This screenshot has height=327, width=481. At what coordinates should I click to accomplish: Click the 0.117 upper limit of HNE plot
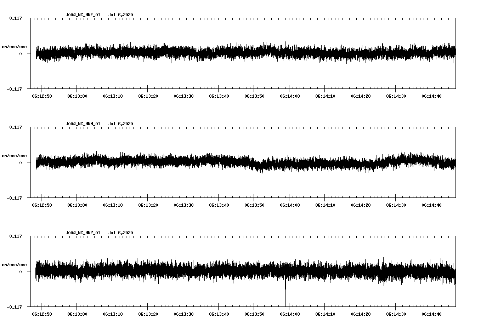click(15, 18)
